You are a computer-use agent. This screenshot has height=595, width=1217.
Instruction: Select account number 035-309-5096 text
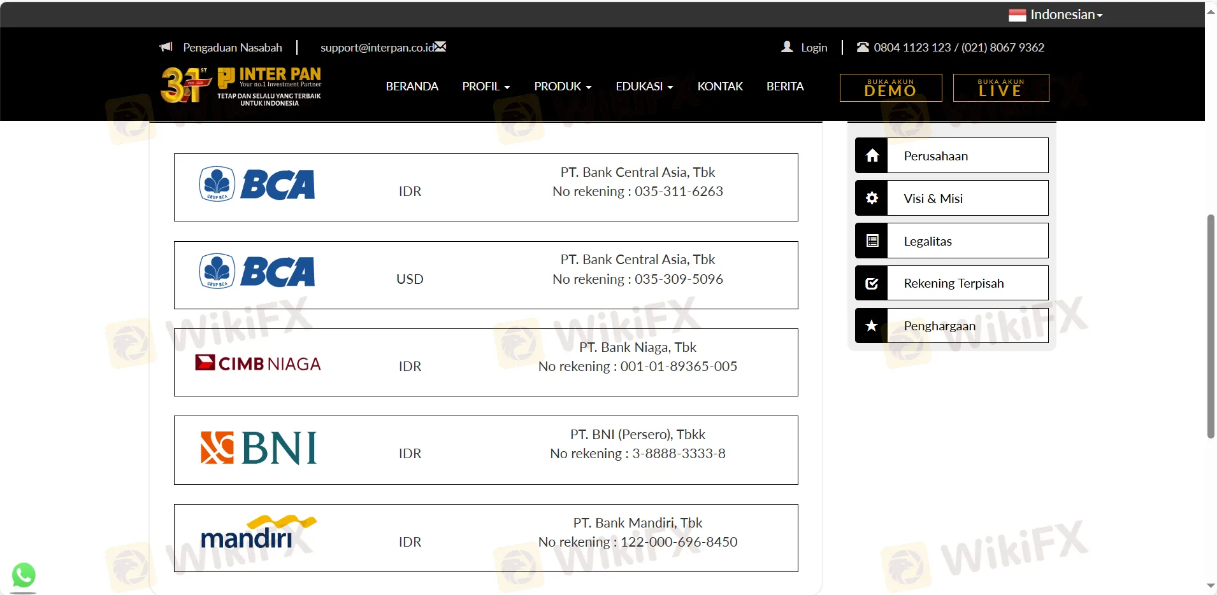pos(679,279)
